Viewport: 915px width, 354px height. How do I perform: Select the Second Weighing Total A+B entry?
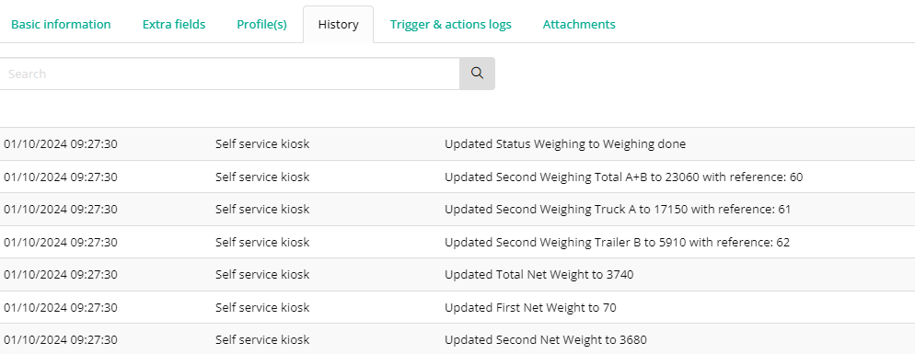tap(457, 177)
